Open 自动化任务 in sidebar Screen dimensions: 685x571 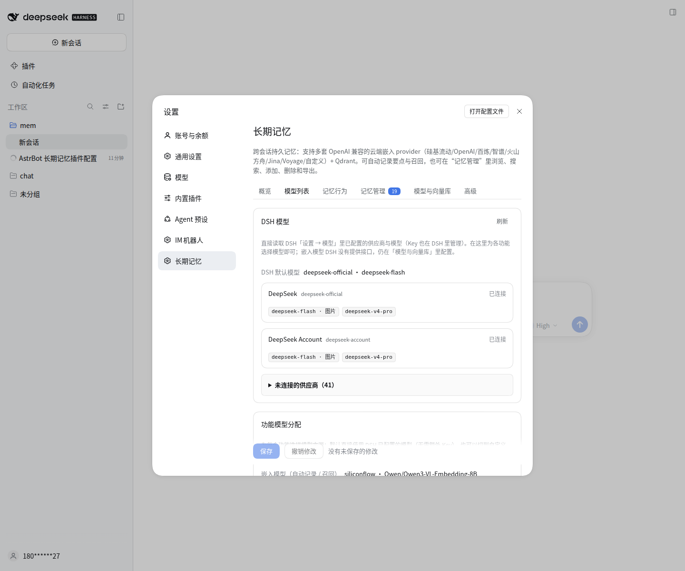pyautogui.click(x=67, y=85)
